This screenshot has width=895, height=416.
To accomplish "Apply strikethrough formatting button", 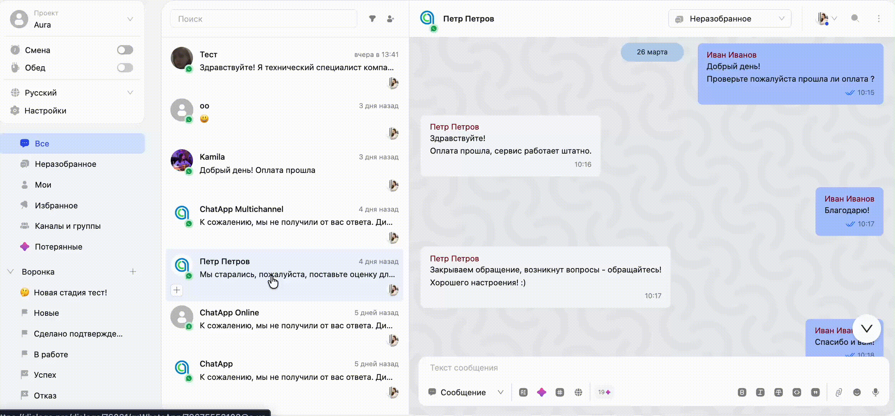I will click(x=778, y=392).
